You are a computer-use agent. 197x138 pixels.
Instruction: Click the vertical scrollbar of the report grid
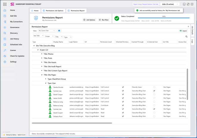click(187, 84)
